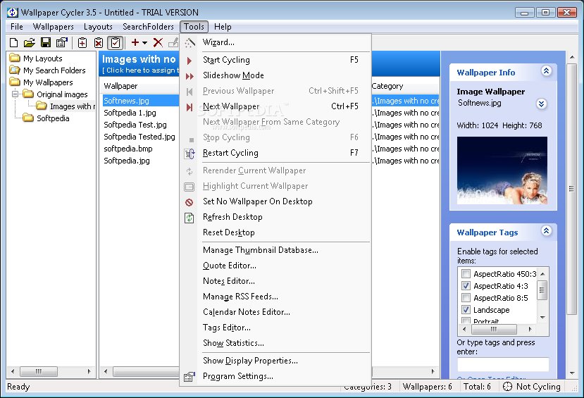Enable the AspectRatio 8:5 tag checkbox
The image size is (584, 398).
click(x=466, y=297)
